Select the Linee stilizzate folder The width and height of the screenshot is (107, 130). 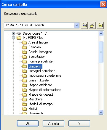point(39,80)
